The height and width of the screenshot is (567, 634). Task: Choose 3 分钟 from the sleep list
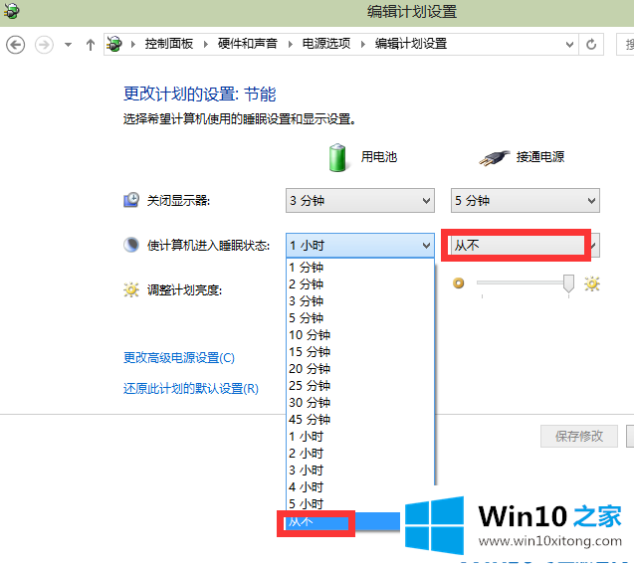360,301
